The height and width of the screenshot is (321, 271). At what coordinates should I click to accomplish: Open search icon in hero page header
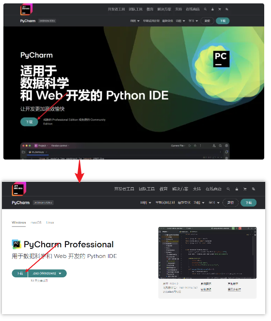tap(205, 9)
